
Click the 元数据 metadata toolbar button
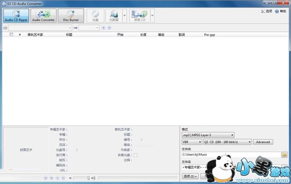click(114, 16)
